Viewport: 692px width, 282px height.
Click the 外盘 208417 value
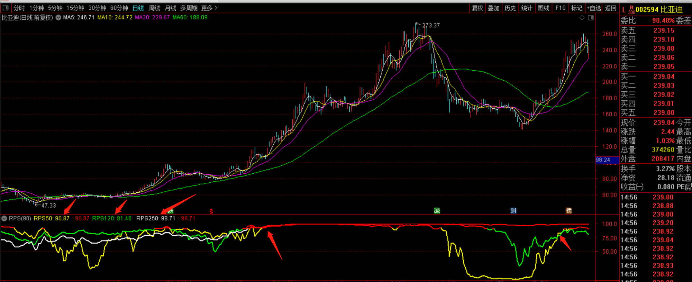663,159
